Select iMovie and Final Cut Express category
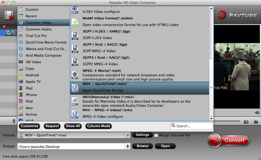 [43, 49]
